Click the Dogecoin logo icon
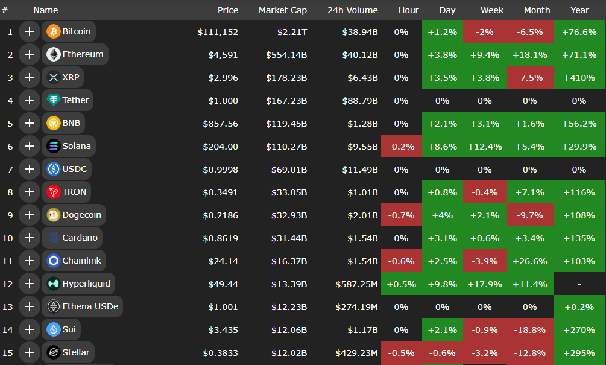This screenshot has height=365, width=606. pyautogui.click(x=53, y=215)
